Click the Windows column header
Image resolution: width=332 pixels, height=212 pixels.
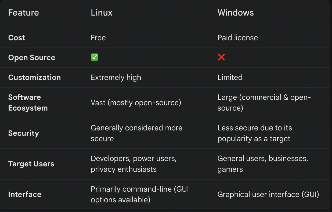click(x=236, y=13)
